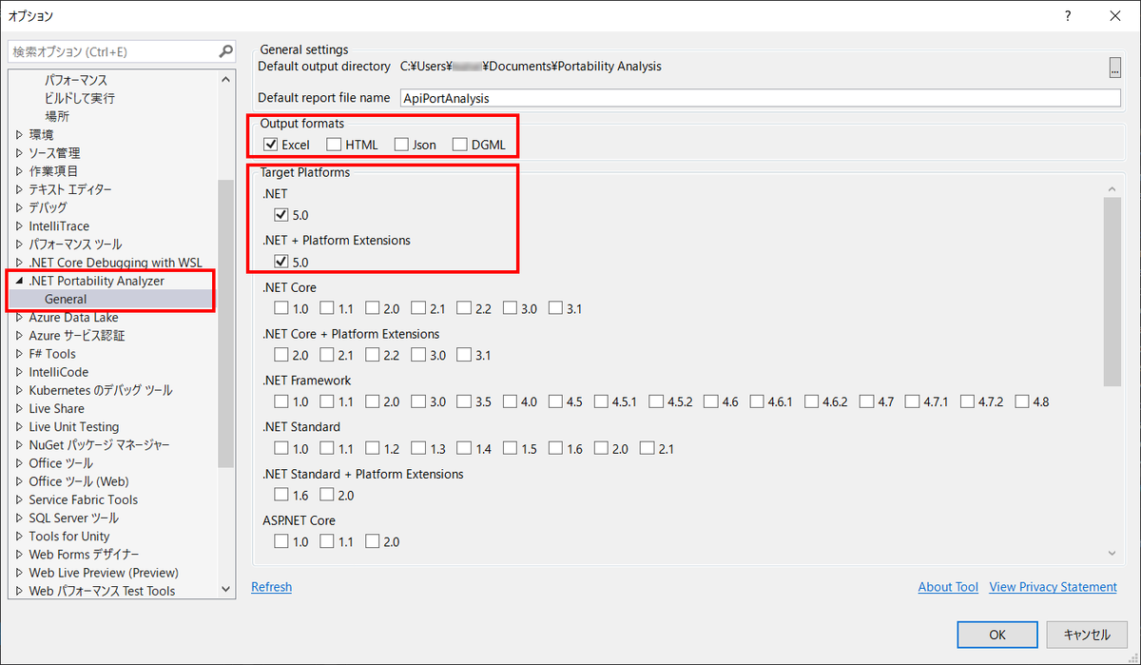Open the About Tool link
The height and width of the screenshot is (665, 1141).
tap(948, 587)
